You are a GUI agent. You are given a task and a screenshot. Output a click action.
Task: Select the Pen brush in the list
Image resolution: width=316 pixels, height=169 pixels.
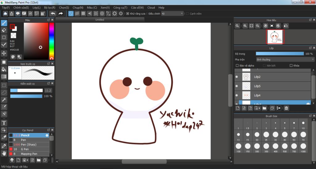point(29,140)
